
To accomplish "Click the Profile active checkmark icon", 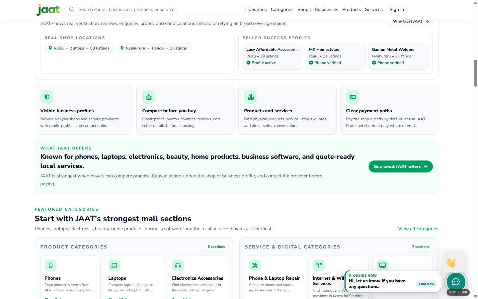I will 248,63.
